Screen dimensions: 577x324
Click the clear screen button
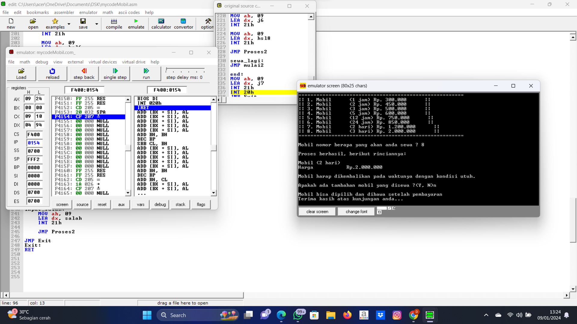coord(317,211)
